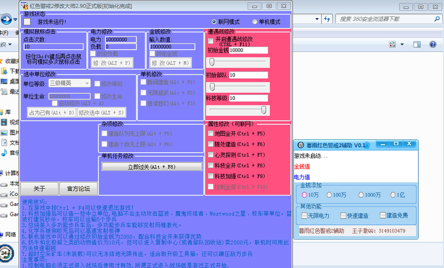Click the preview pane icon in Explorer toolbar
This screenshot has height=268, width=444.
tap(418, 44)
